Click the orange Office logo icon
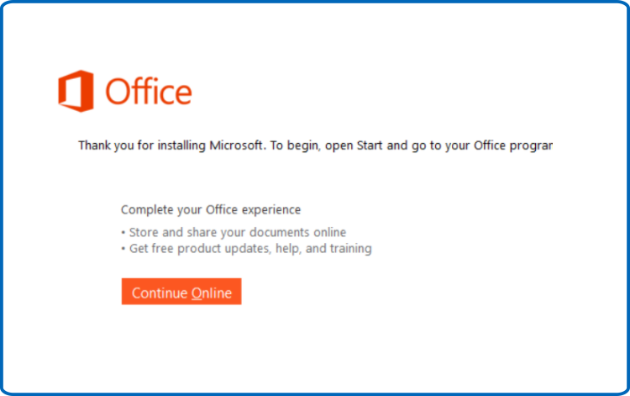The image size is (630, 396). click(76, 91)
